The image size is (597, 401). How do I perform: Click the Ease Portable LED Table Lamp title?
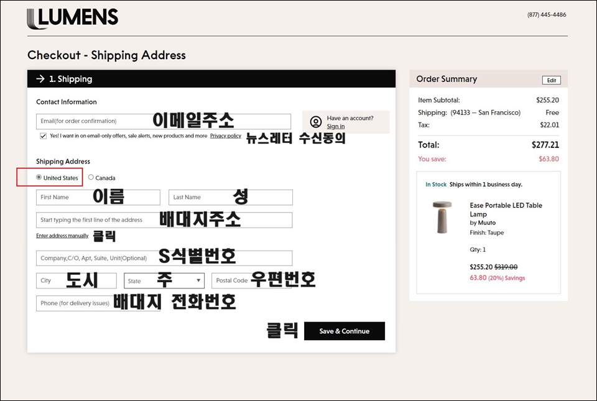pos(506,210)
